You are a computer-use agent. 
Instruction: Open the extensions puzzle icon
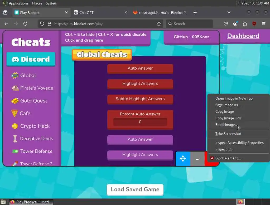click(x=245, y=24)
